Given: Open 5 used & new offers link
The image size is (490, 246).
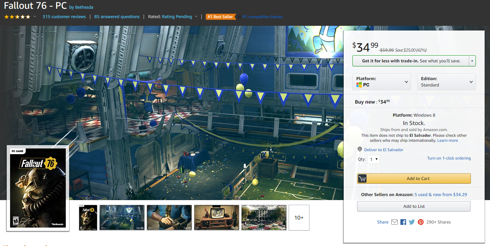Looking at the screenshot, I should tap(441, 195).
